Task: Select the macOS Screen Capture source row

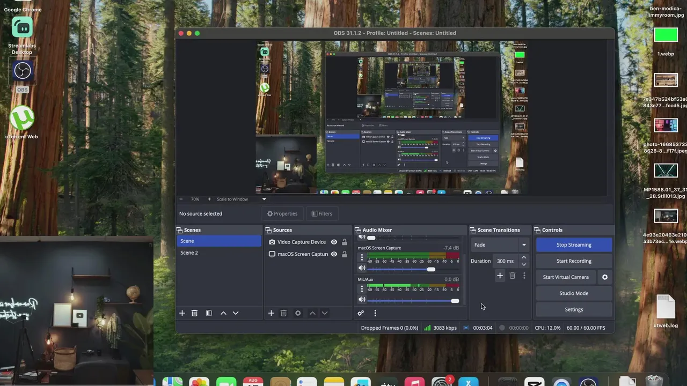Action: (308, 254)
